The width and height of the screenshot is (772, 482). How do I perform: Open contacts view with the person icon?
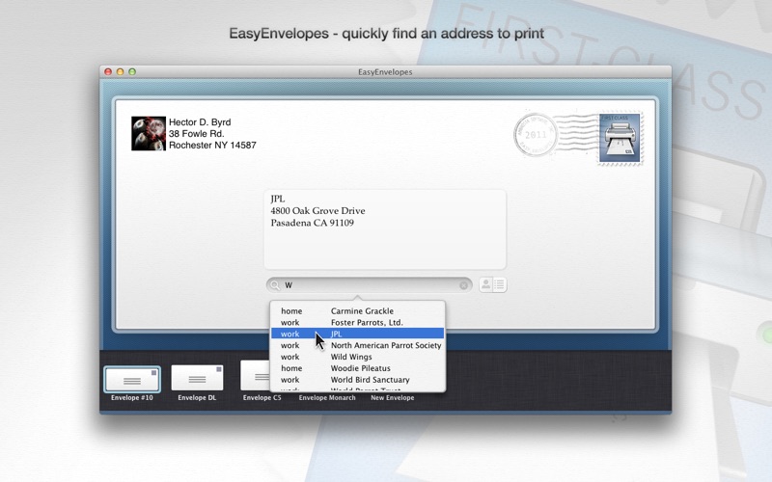click(x=486, y=284)
